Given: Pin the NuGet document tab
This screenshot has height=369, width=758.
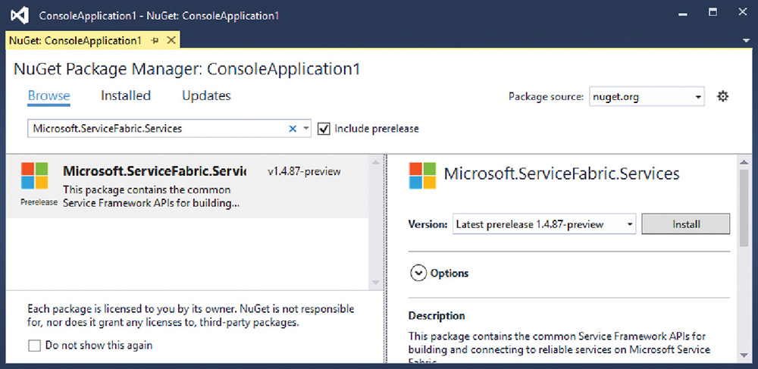Looking at the screenshot, I should 155,41.
